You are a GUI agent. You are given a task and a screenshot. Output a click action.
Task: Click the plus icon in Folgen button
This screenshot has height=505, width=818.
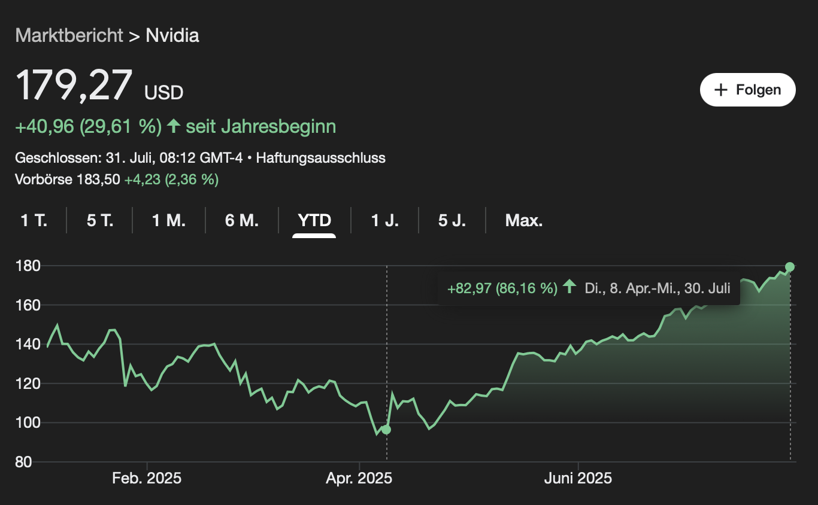(722, 90)
